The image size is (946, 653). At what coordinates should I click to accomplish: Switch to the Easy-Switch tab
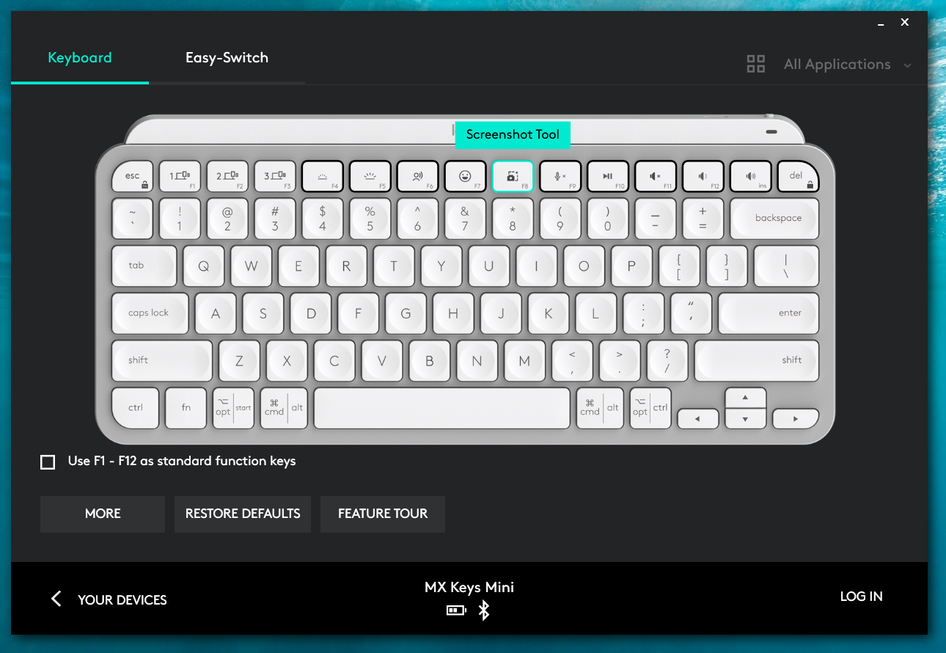click(x=227, y=58)
